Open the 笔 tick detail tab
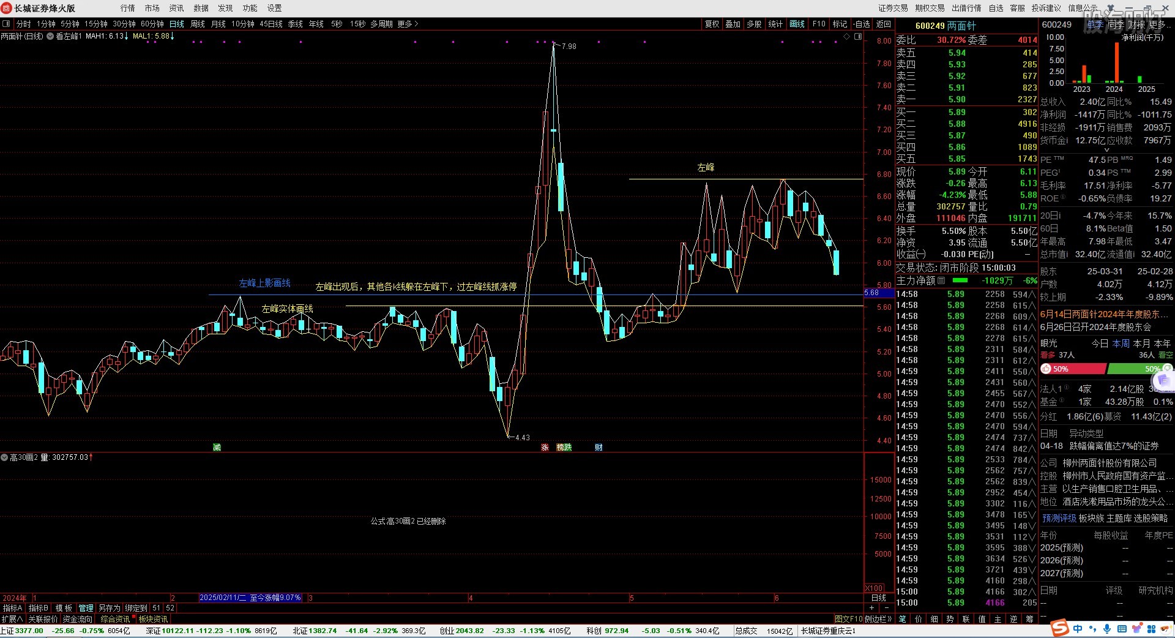This screenshot has height=638, width=1175. (x=902, y=619)
